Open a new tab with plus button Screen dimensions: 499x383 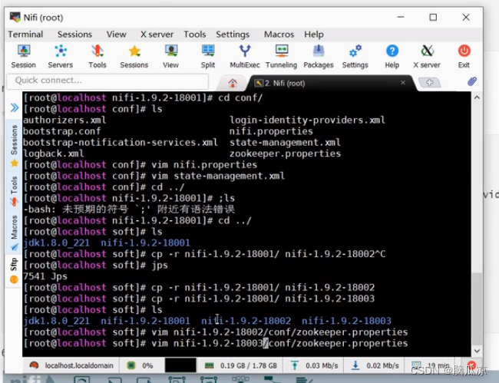pyautogui.click(x=430, y=83)
